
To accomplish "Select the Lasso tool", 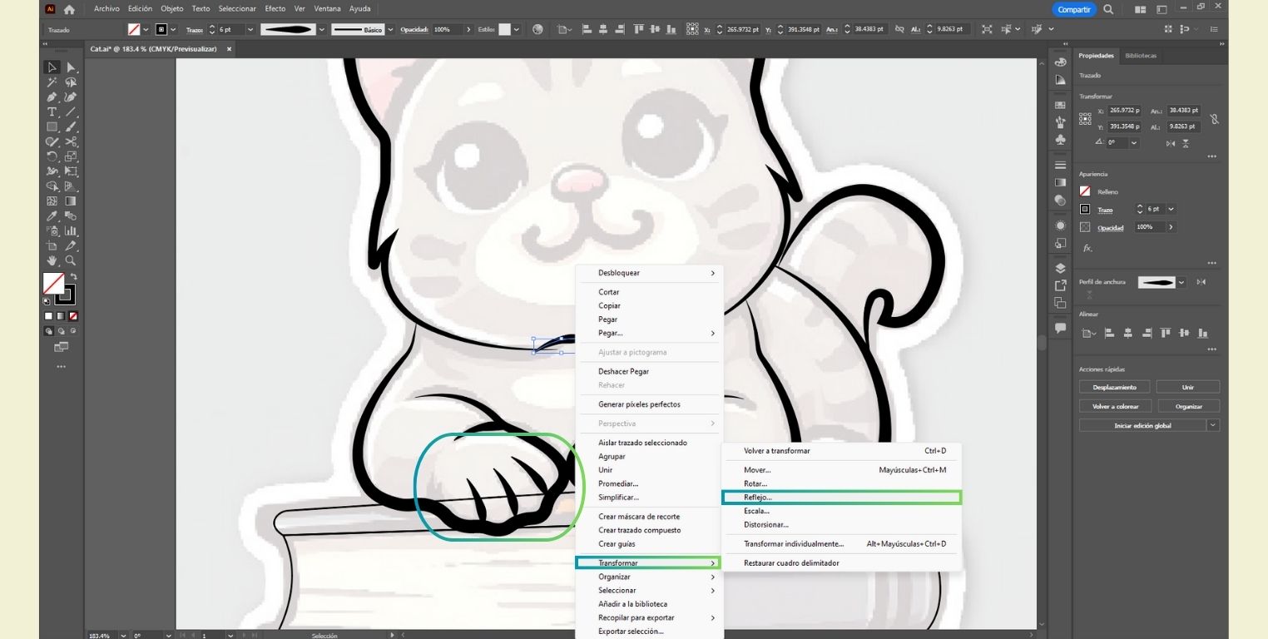I will [x=72, y=82].
